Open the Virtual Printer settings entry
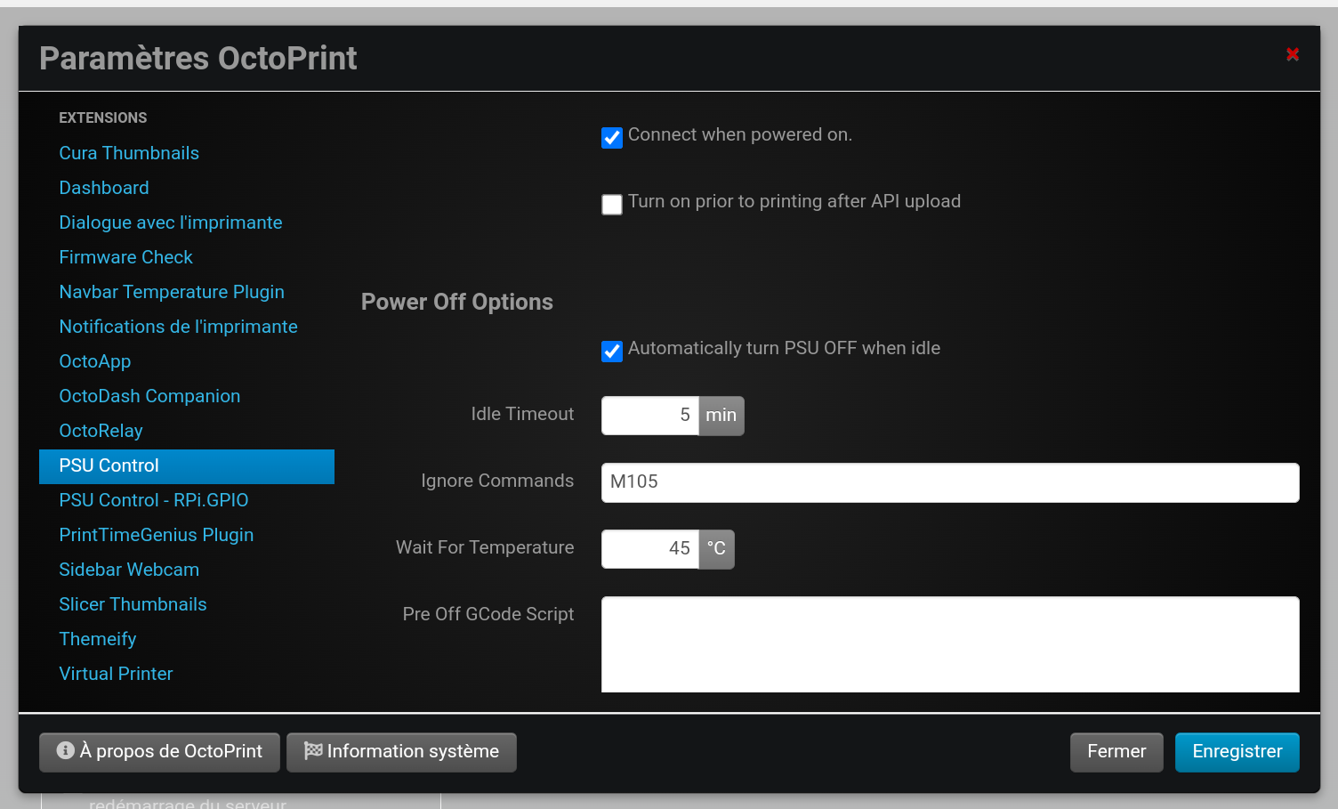Screen dimensions: 1338x809 coord(116,674)
